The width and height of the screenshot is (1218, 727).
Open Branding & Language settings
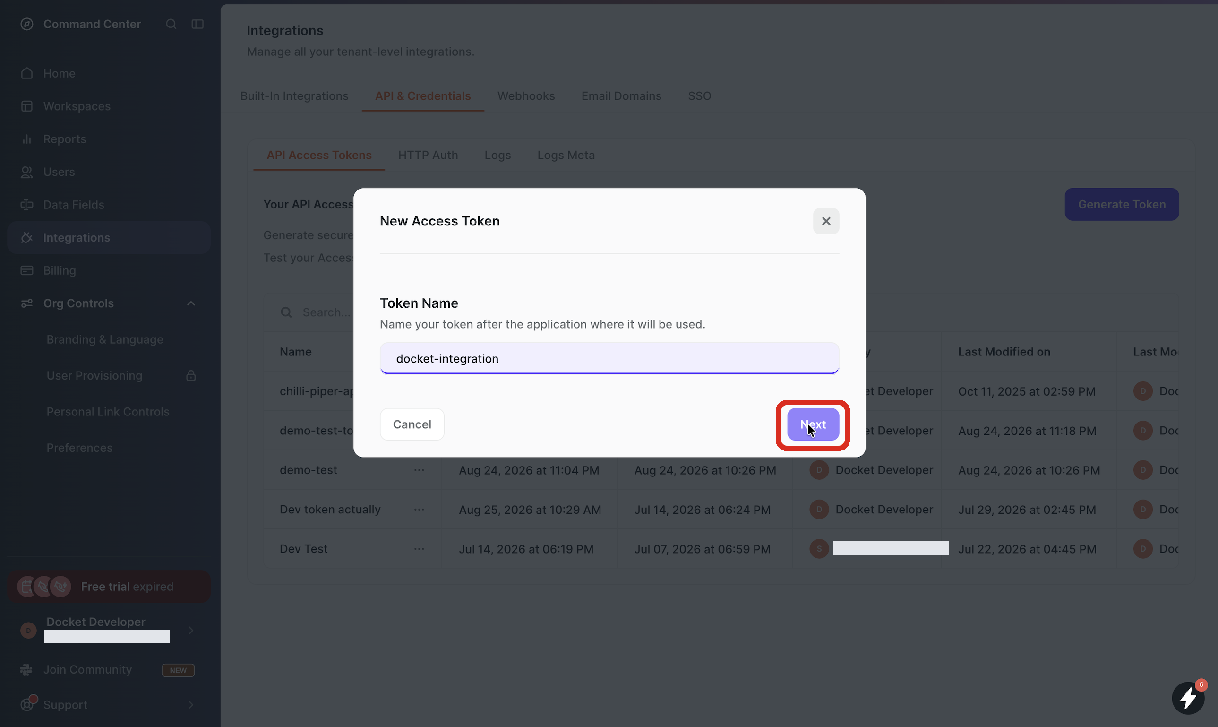tap(105, 339)
